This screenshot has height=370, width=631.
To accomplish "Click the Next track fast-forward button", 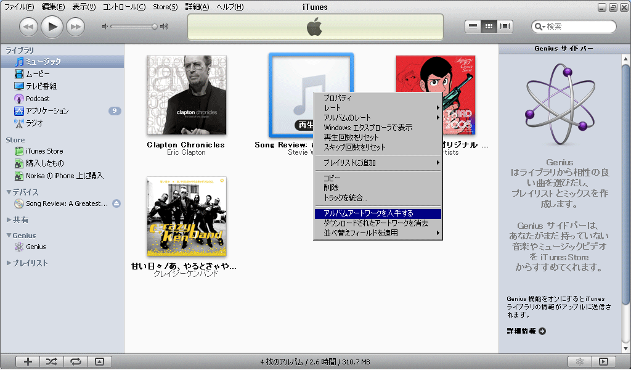I will pyautogui.click(x=76, y=27).
